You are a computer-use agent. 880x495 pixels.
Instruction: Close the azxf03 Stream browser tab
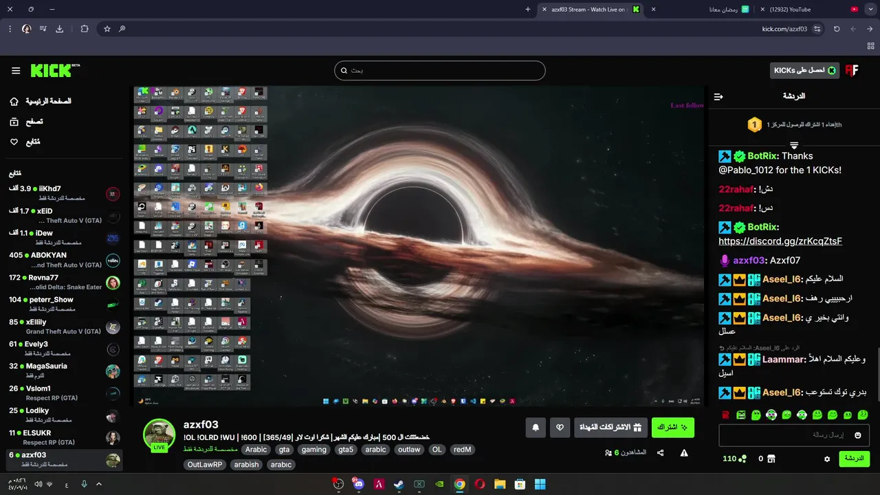click(544, 9)
